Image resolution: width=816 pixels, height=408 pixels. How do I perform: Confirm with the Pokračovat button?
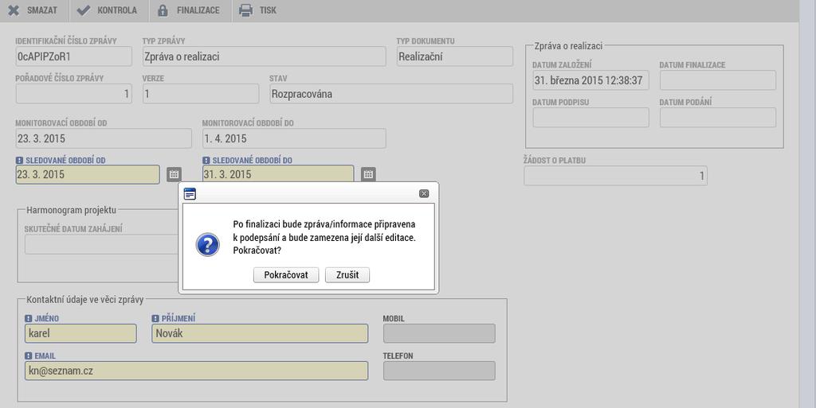click(x=286, y=275)
